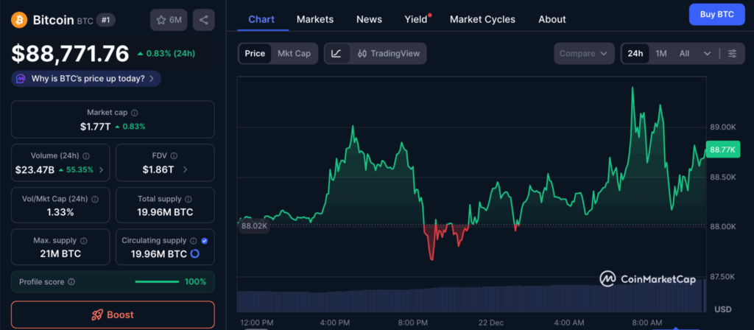754x330 pixels.
Task: Open the Compare dropdown
Action: 584,54
